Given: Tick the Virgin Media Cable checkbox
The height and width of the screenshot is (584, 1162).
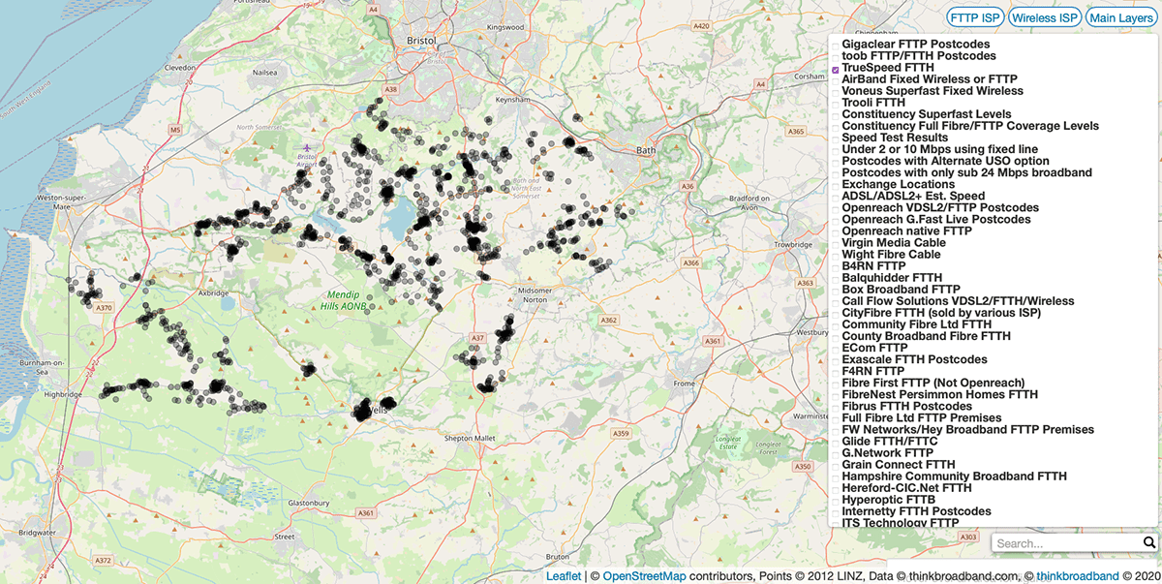Looking at the screenshot, I should [836, 243].
